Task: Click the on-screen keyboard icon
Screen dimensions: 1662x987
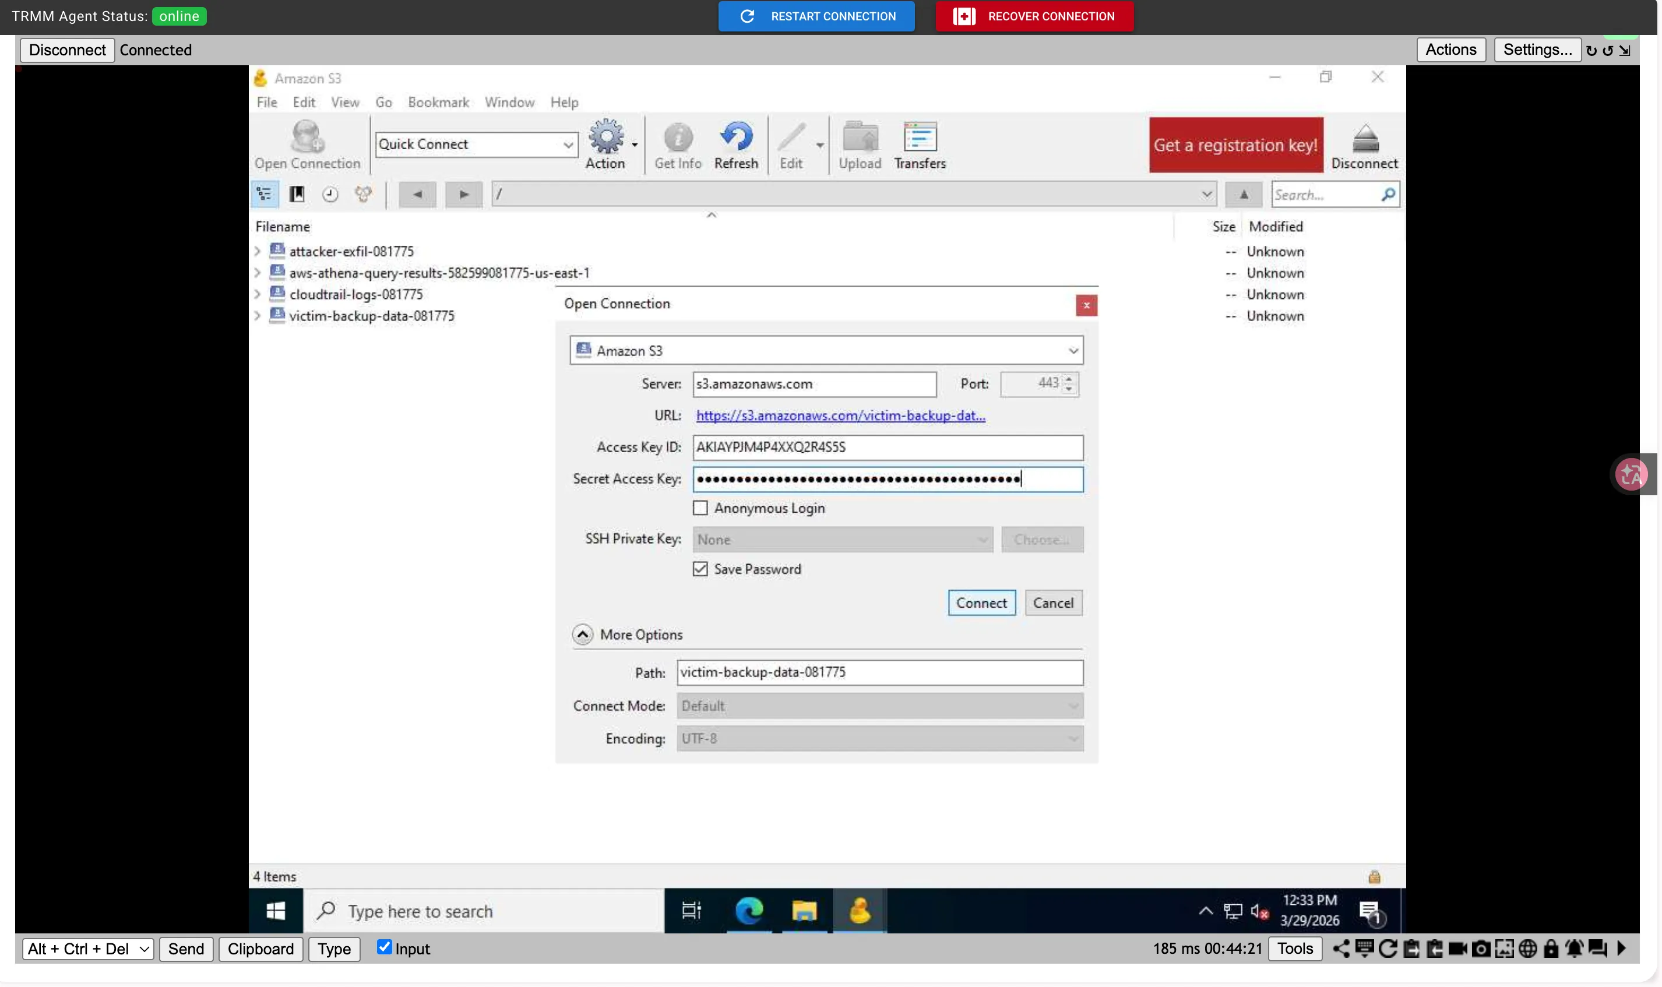Action: point(1364,949)
